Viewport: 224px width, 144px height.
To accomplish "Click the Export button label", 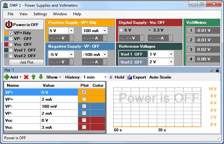I will click(x=139, y=77).
